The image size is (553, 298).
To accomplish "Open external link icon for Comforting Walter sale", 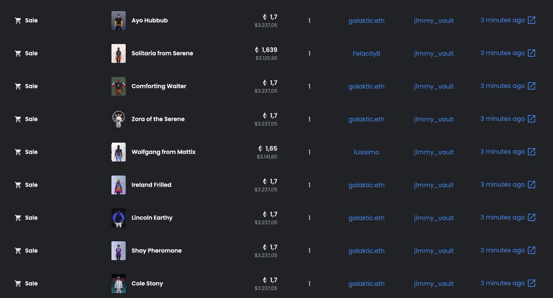I will (x=531, y=86).
